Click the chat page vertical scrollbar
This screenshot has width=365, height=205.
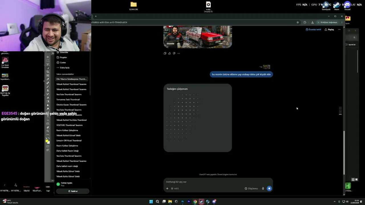pos(344,152)
